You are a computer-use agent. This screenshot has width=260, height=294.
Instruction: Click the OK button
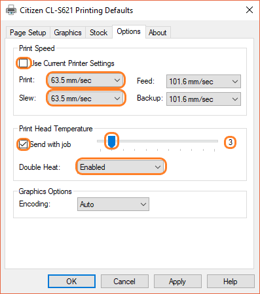point(71,281)
